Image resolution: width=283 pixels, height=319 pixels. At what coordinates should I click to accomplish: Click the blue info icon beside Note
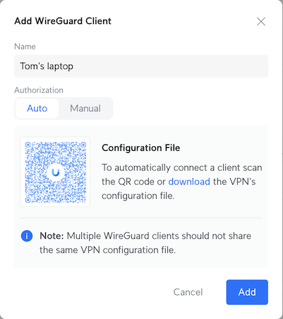tap(27, 236)
